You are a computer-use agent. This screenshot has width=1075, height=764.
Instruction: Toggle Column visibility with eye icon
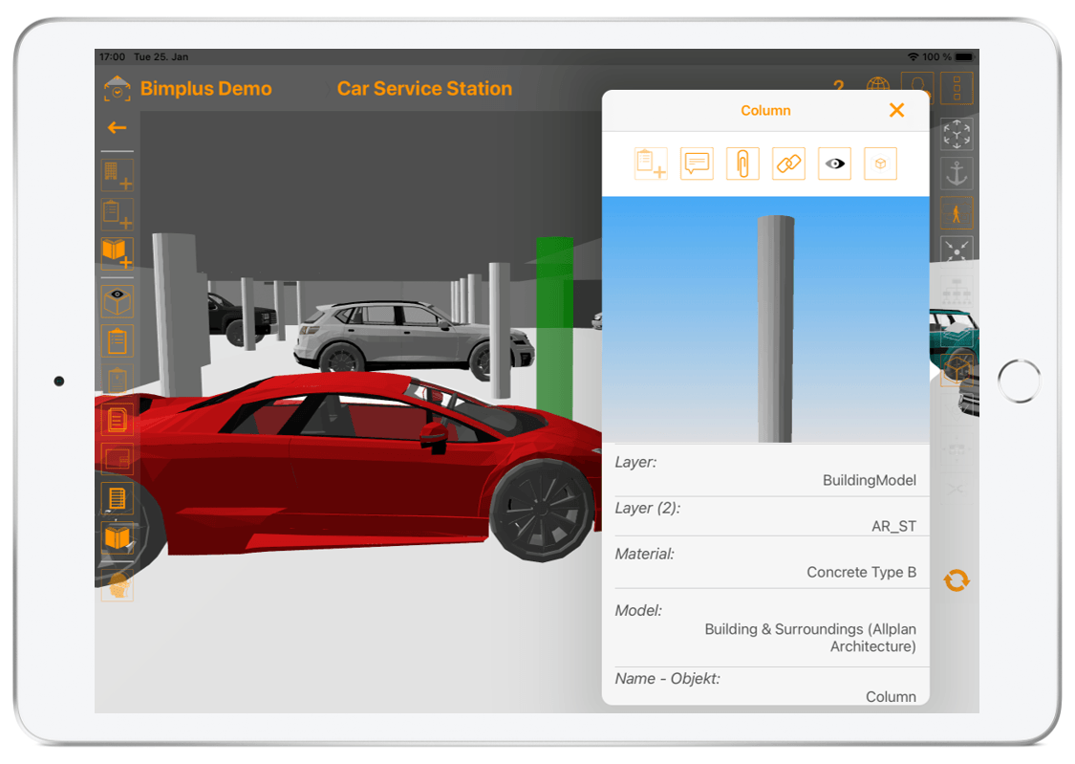834,164
